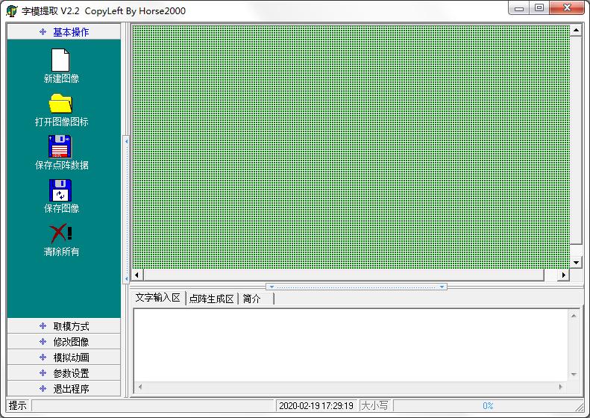Viewport: 590px width, 418px height.
Task: Open the 参数设置 section
Action: coord(63,373)
